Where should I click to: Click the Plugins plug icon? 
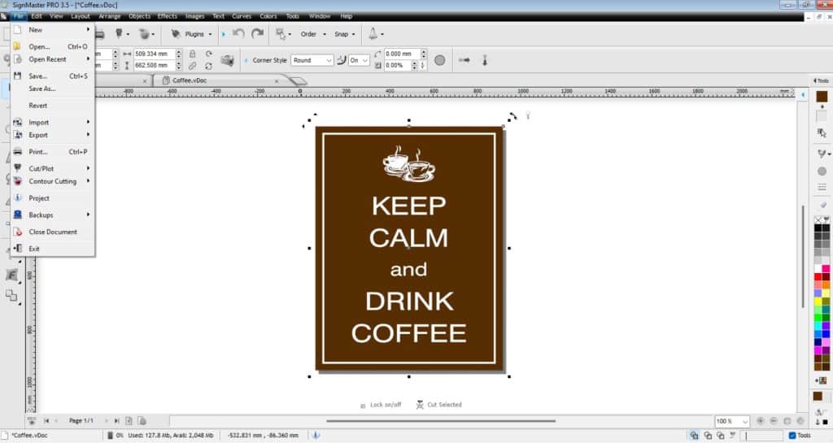[176, 34]
